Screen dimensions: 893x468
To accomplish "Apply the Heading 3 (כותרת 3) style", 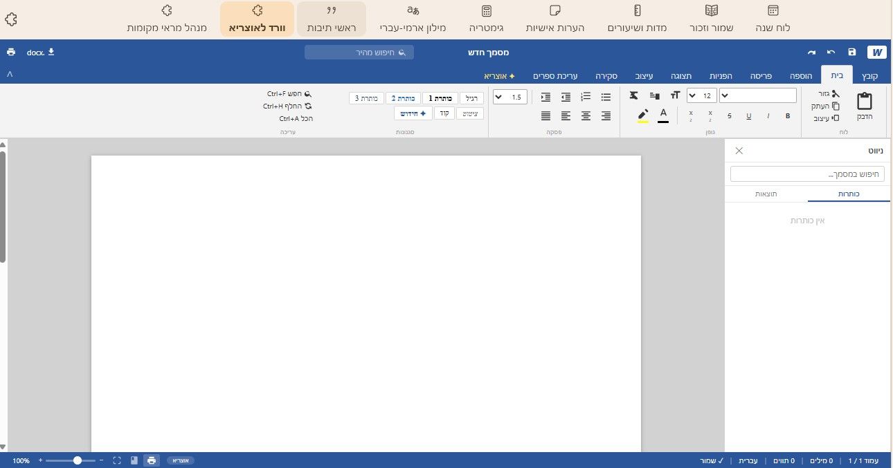I will tap(366, 98).
